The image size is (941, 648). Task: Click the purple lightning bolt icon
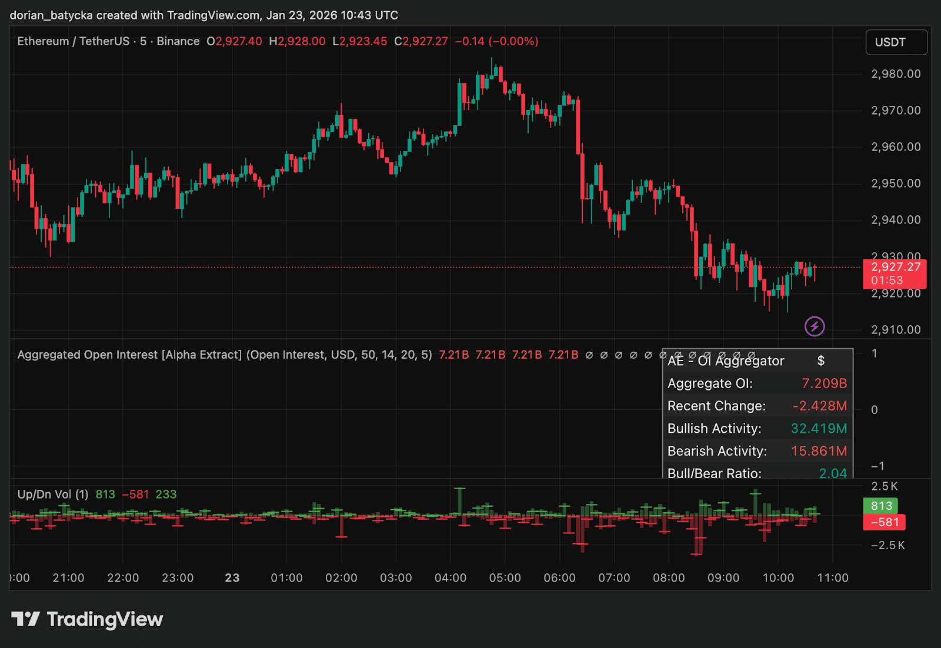point(815,326)
